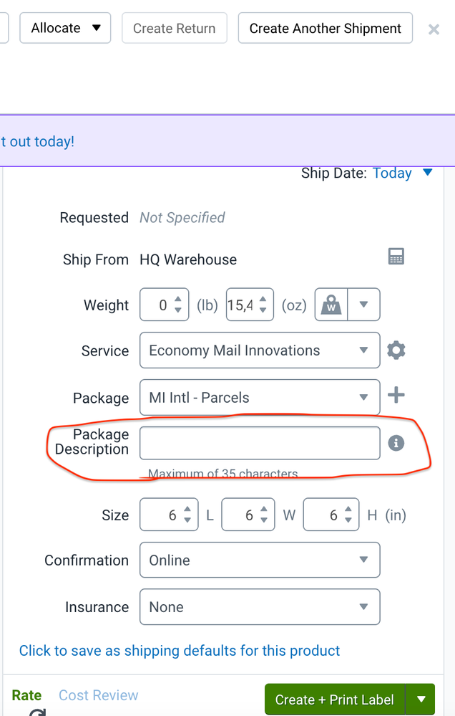The width and height of the screenshot is (455, 716).
Task: Open the Package dropdown showing MI Intl - Parcels
Action: click(x=259, y=397)
